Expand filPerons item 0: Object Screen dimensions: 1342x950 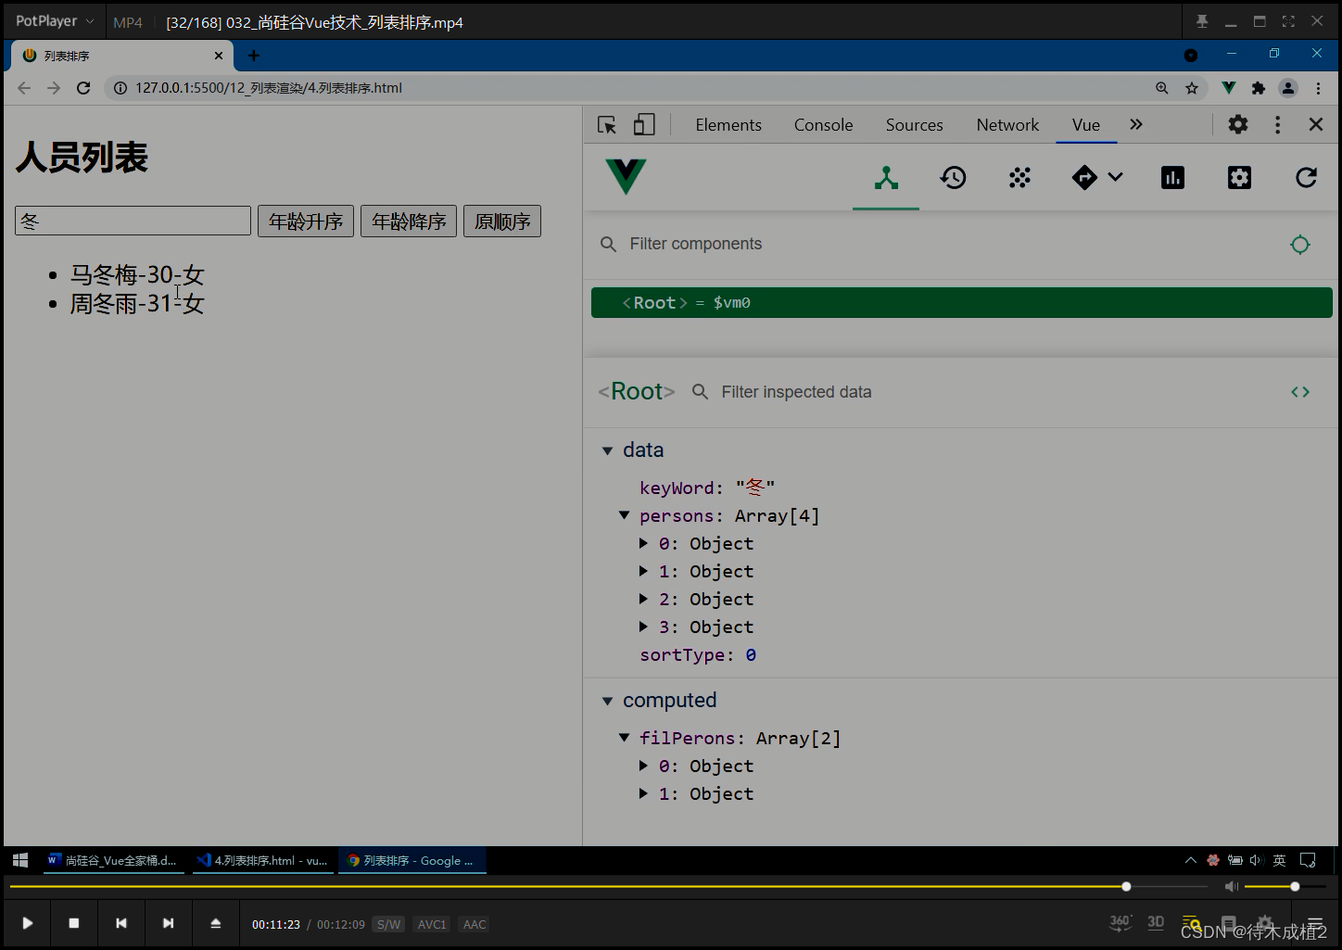(x=643, y=766)
